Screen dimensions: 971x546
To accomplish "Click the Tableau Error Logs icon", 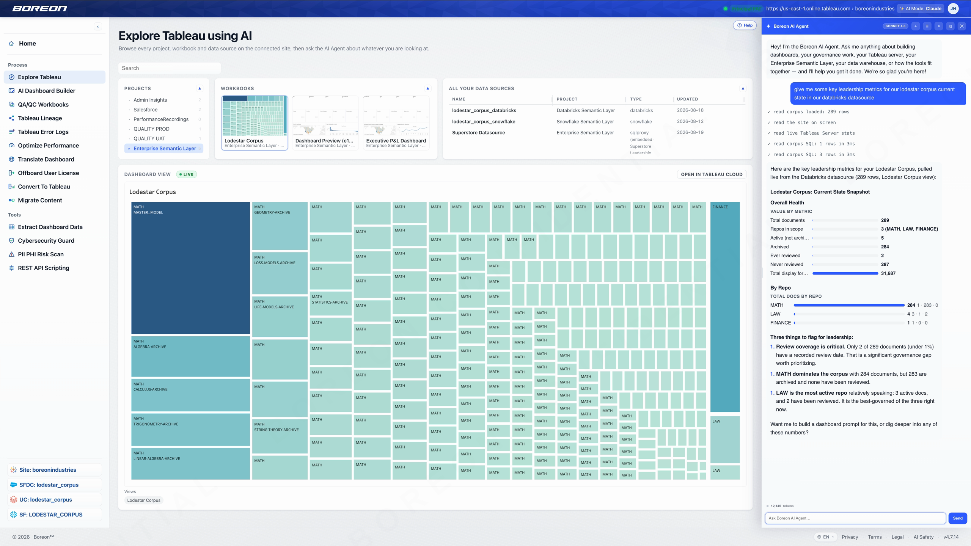I will (11, 132).
